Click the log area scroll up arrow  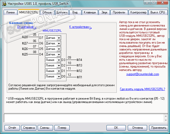pos(166,116)
